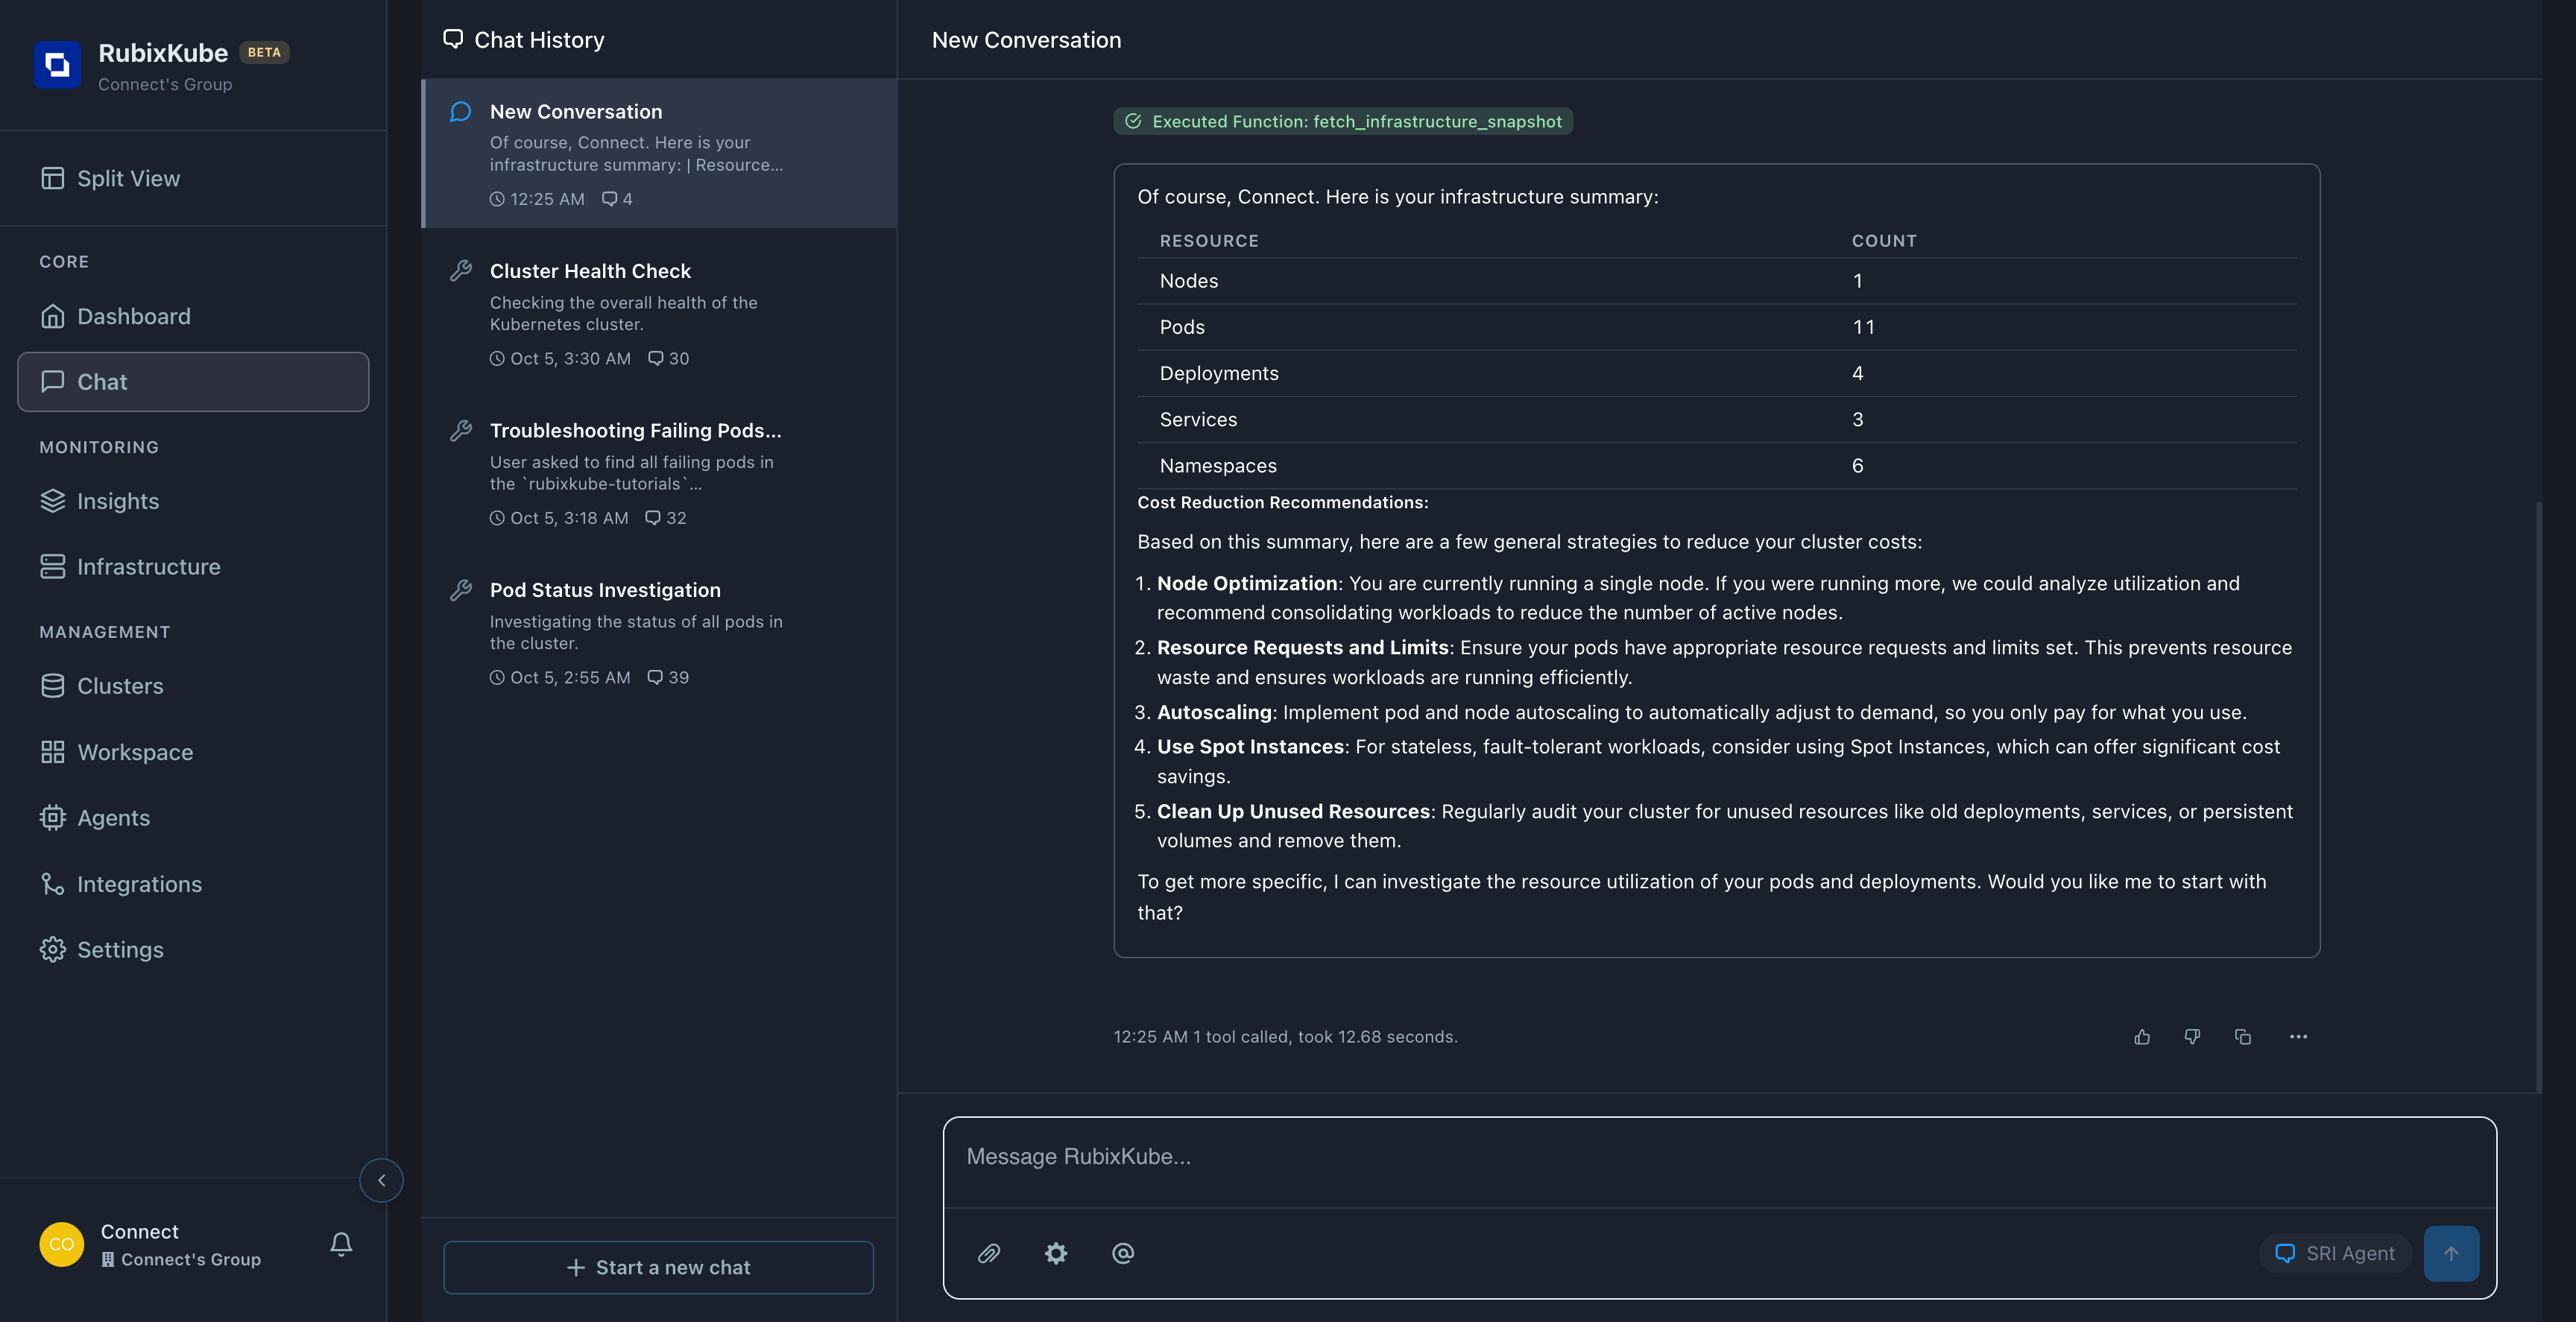The height and width of the screenshot is (1322, 2576).
Task: Open chat settings gear in message box
Action: pyautogui.click(x=1056, y=1253)
